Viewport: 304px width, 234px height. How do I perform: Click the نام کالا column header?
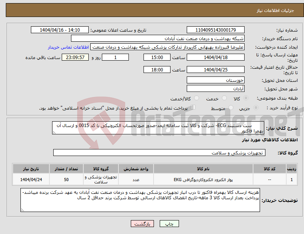(203, 169)
